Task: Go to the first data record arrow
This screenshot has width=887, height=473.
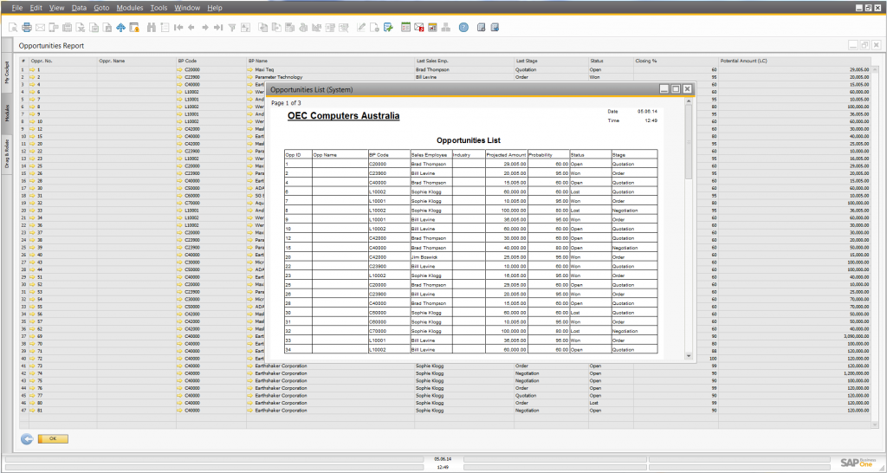Action: click(178, 27)
